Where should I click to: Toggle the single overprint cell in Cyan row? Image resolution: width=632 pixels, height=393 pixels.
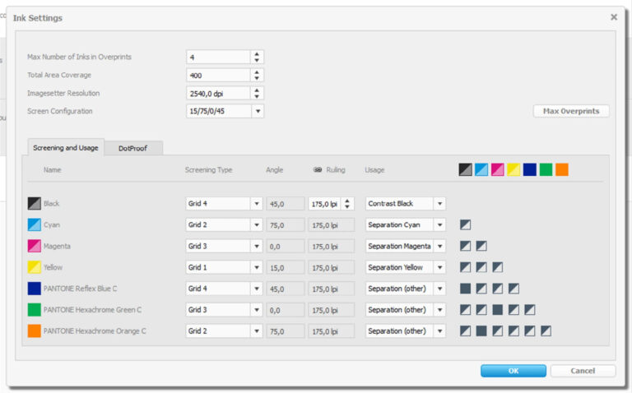click(466, 224)
